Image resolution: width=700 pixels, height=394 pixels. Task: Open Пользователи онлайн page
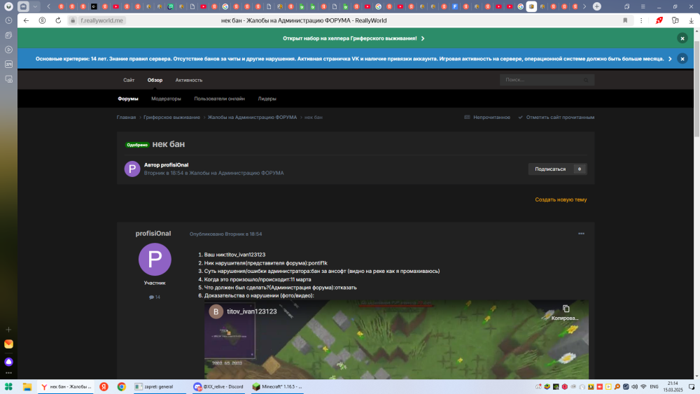(219, 99)
